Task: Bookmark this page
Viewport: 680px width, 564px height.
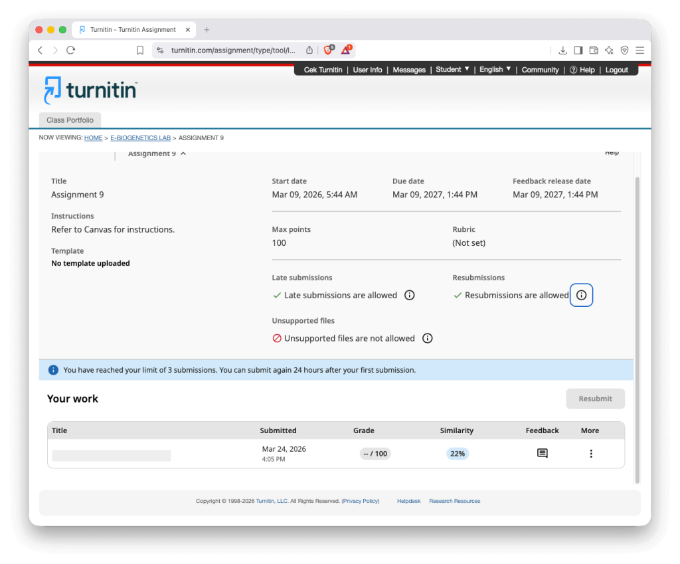Action: (x=139, y=50)
